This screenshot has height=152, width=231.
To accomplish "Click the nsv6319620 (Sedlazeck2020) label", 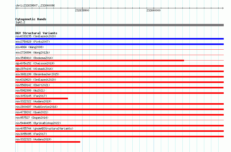I will click(x=36, y=80).
